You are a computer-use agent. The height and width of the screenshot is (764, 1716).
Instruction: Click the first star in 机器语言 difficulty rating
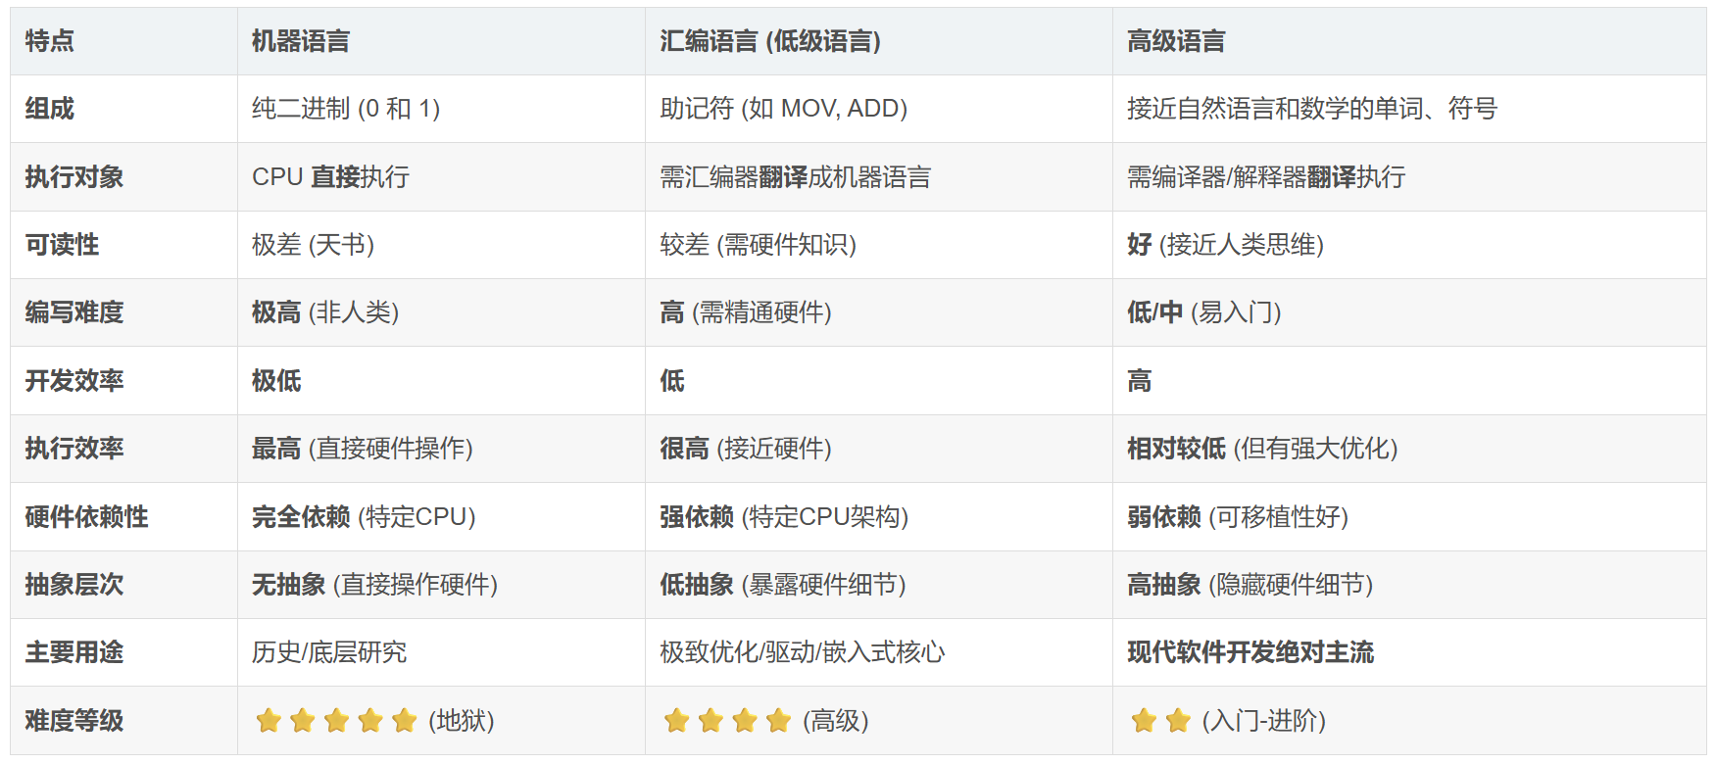(269, 722)
